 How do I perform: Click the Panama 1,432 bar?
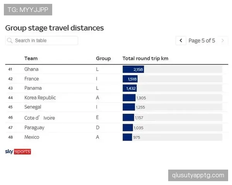[130, 88]
